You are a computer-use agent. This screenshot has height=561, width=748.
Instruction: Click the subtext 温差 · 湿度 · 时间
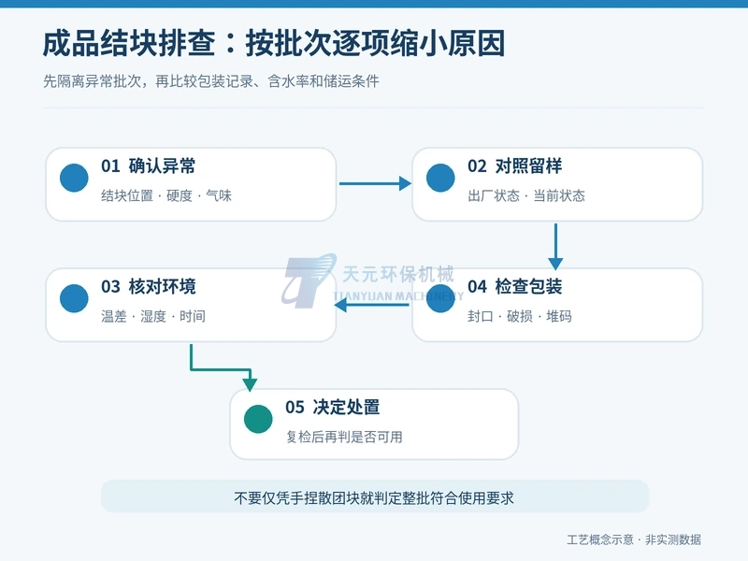tap(153, 316)
